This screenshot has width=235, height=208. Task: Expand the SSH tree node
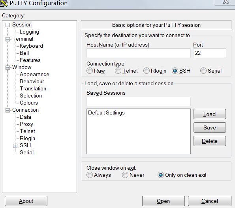[15, 146]
